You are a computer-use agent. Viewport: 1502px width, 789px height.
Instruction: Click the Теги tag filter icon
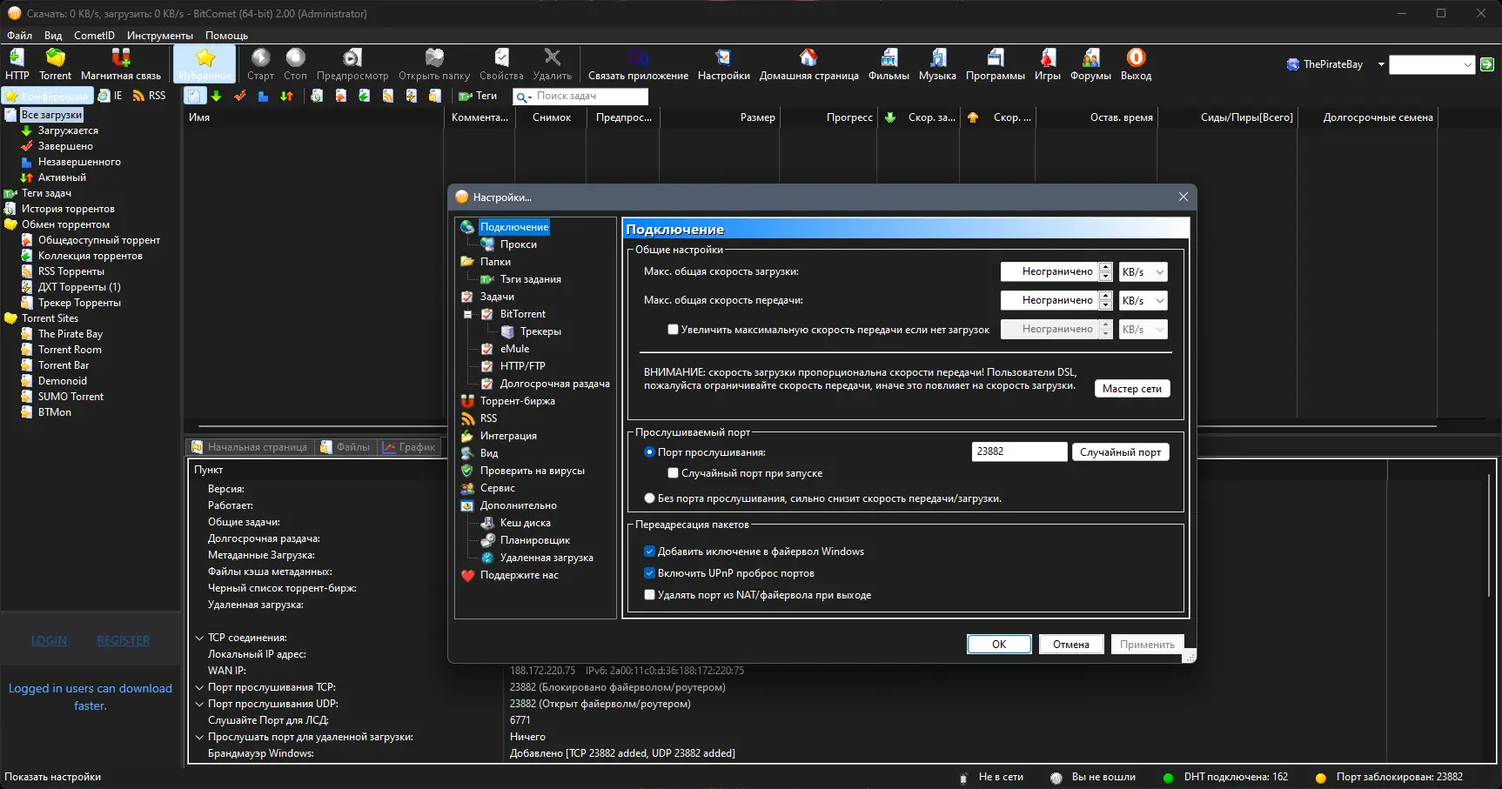coord(478,96)
